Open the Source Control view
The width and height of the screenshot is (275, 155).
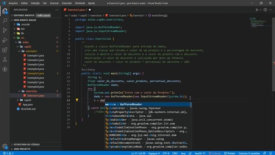click(x=5, y=31)
